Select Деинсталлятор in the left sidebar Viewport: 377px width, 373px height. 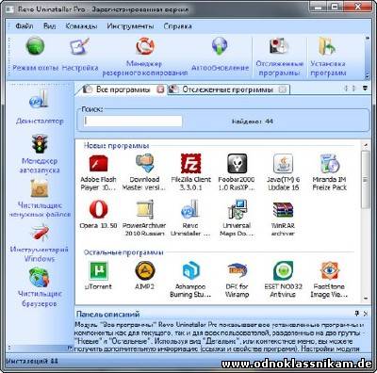40,100
